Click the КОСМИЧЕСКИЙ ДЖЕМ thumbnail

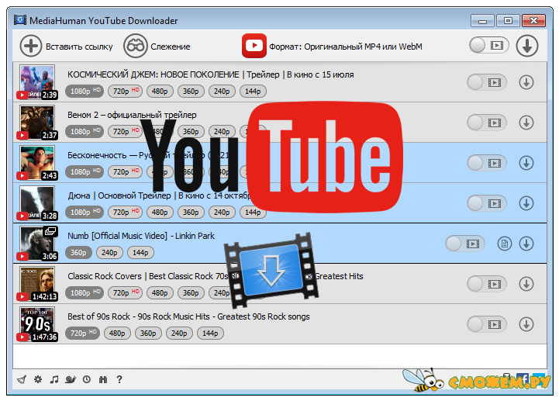(x=37, y=82)
